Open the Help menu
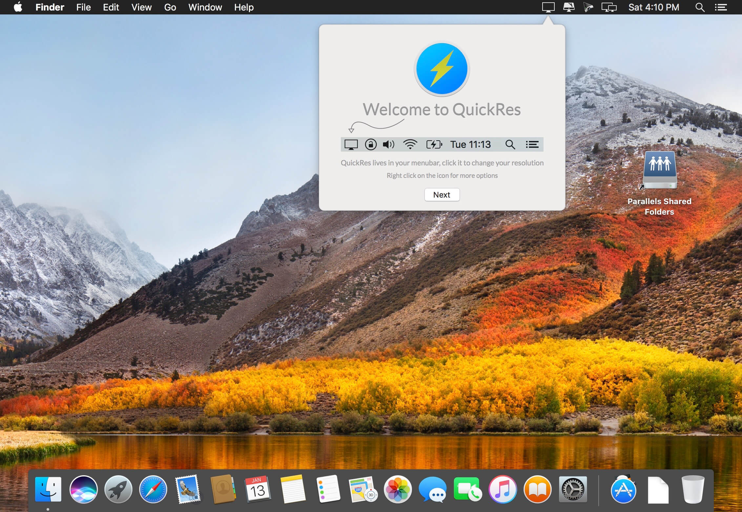Screen dimensions: 742x512 tap(244, 7)
